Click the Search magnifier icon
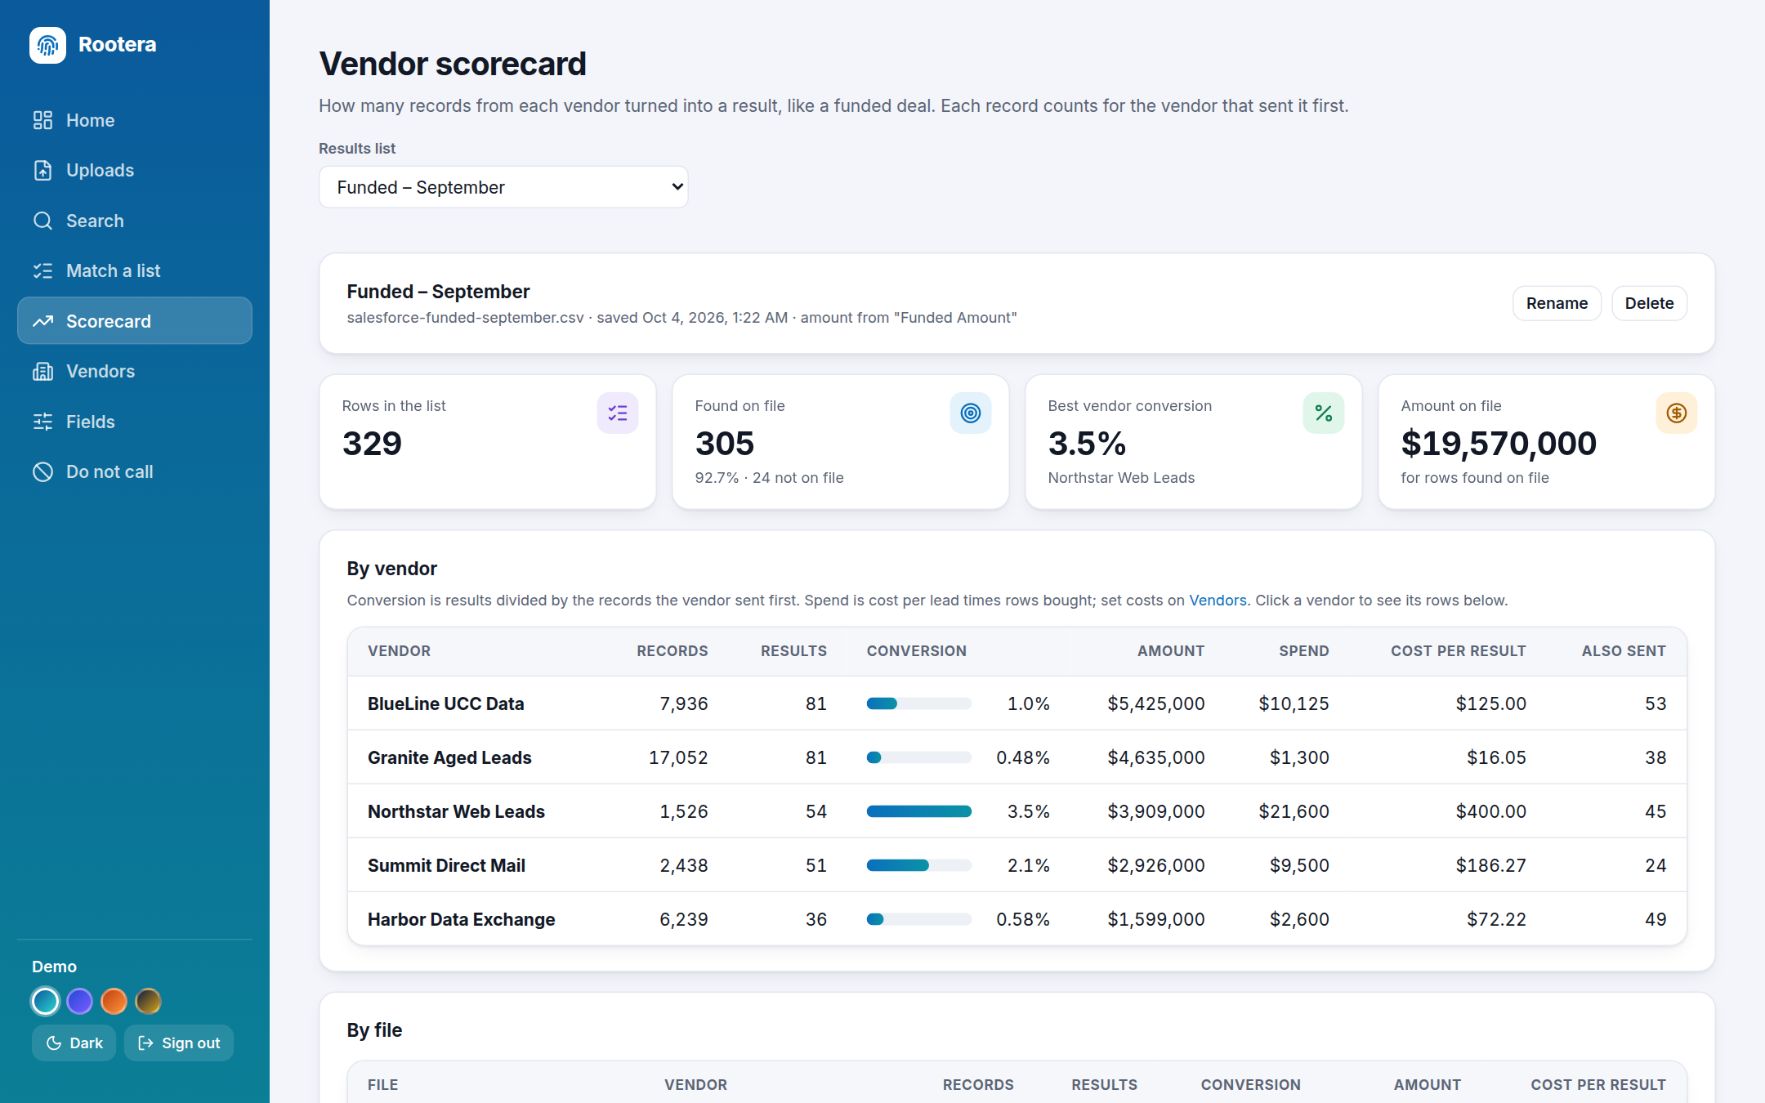1765x1103 pixels. [x=42, y=221]
